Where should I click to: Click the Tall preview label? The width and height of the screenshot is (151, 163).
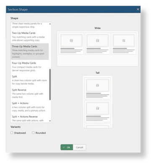pos(97,72)
